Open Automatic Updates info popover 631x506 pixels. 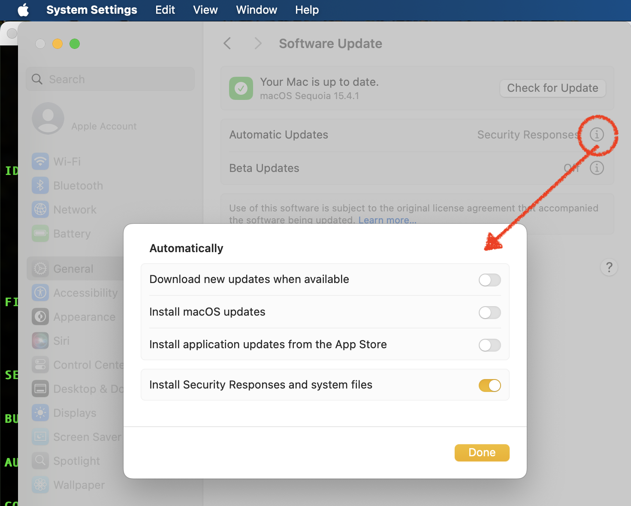coord(597,134)
